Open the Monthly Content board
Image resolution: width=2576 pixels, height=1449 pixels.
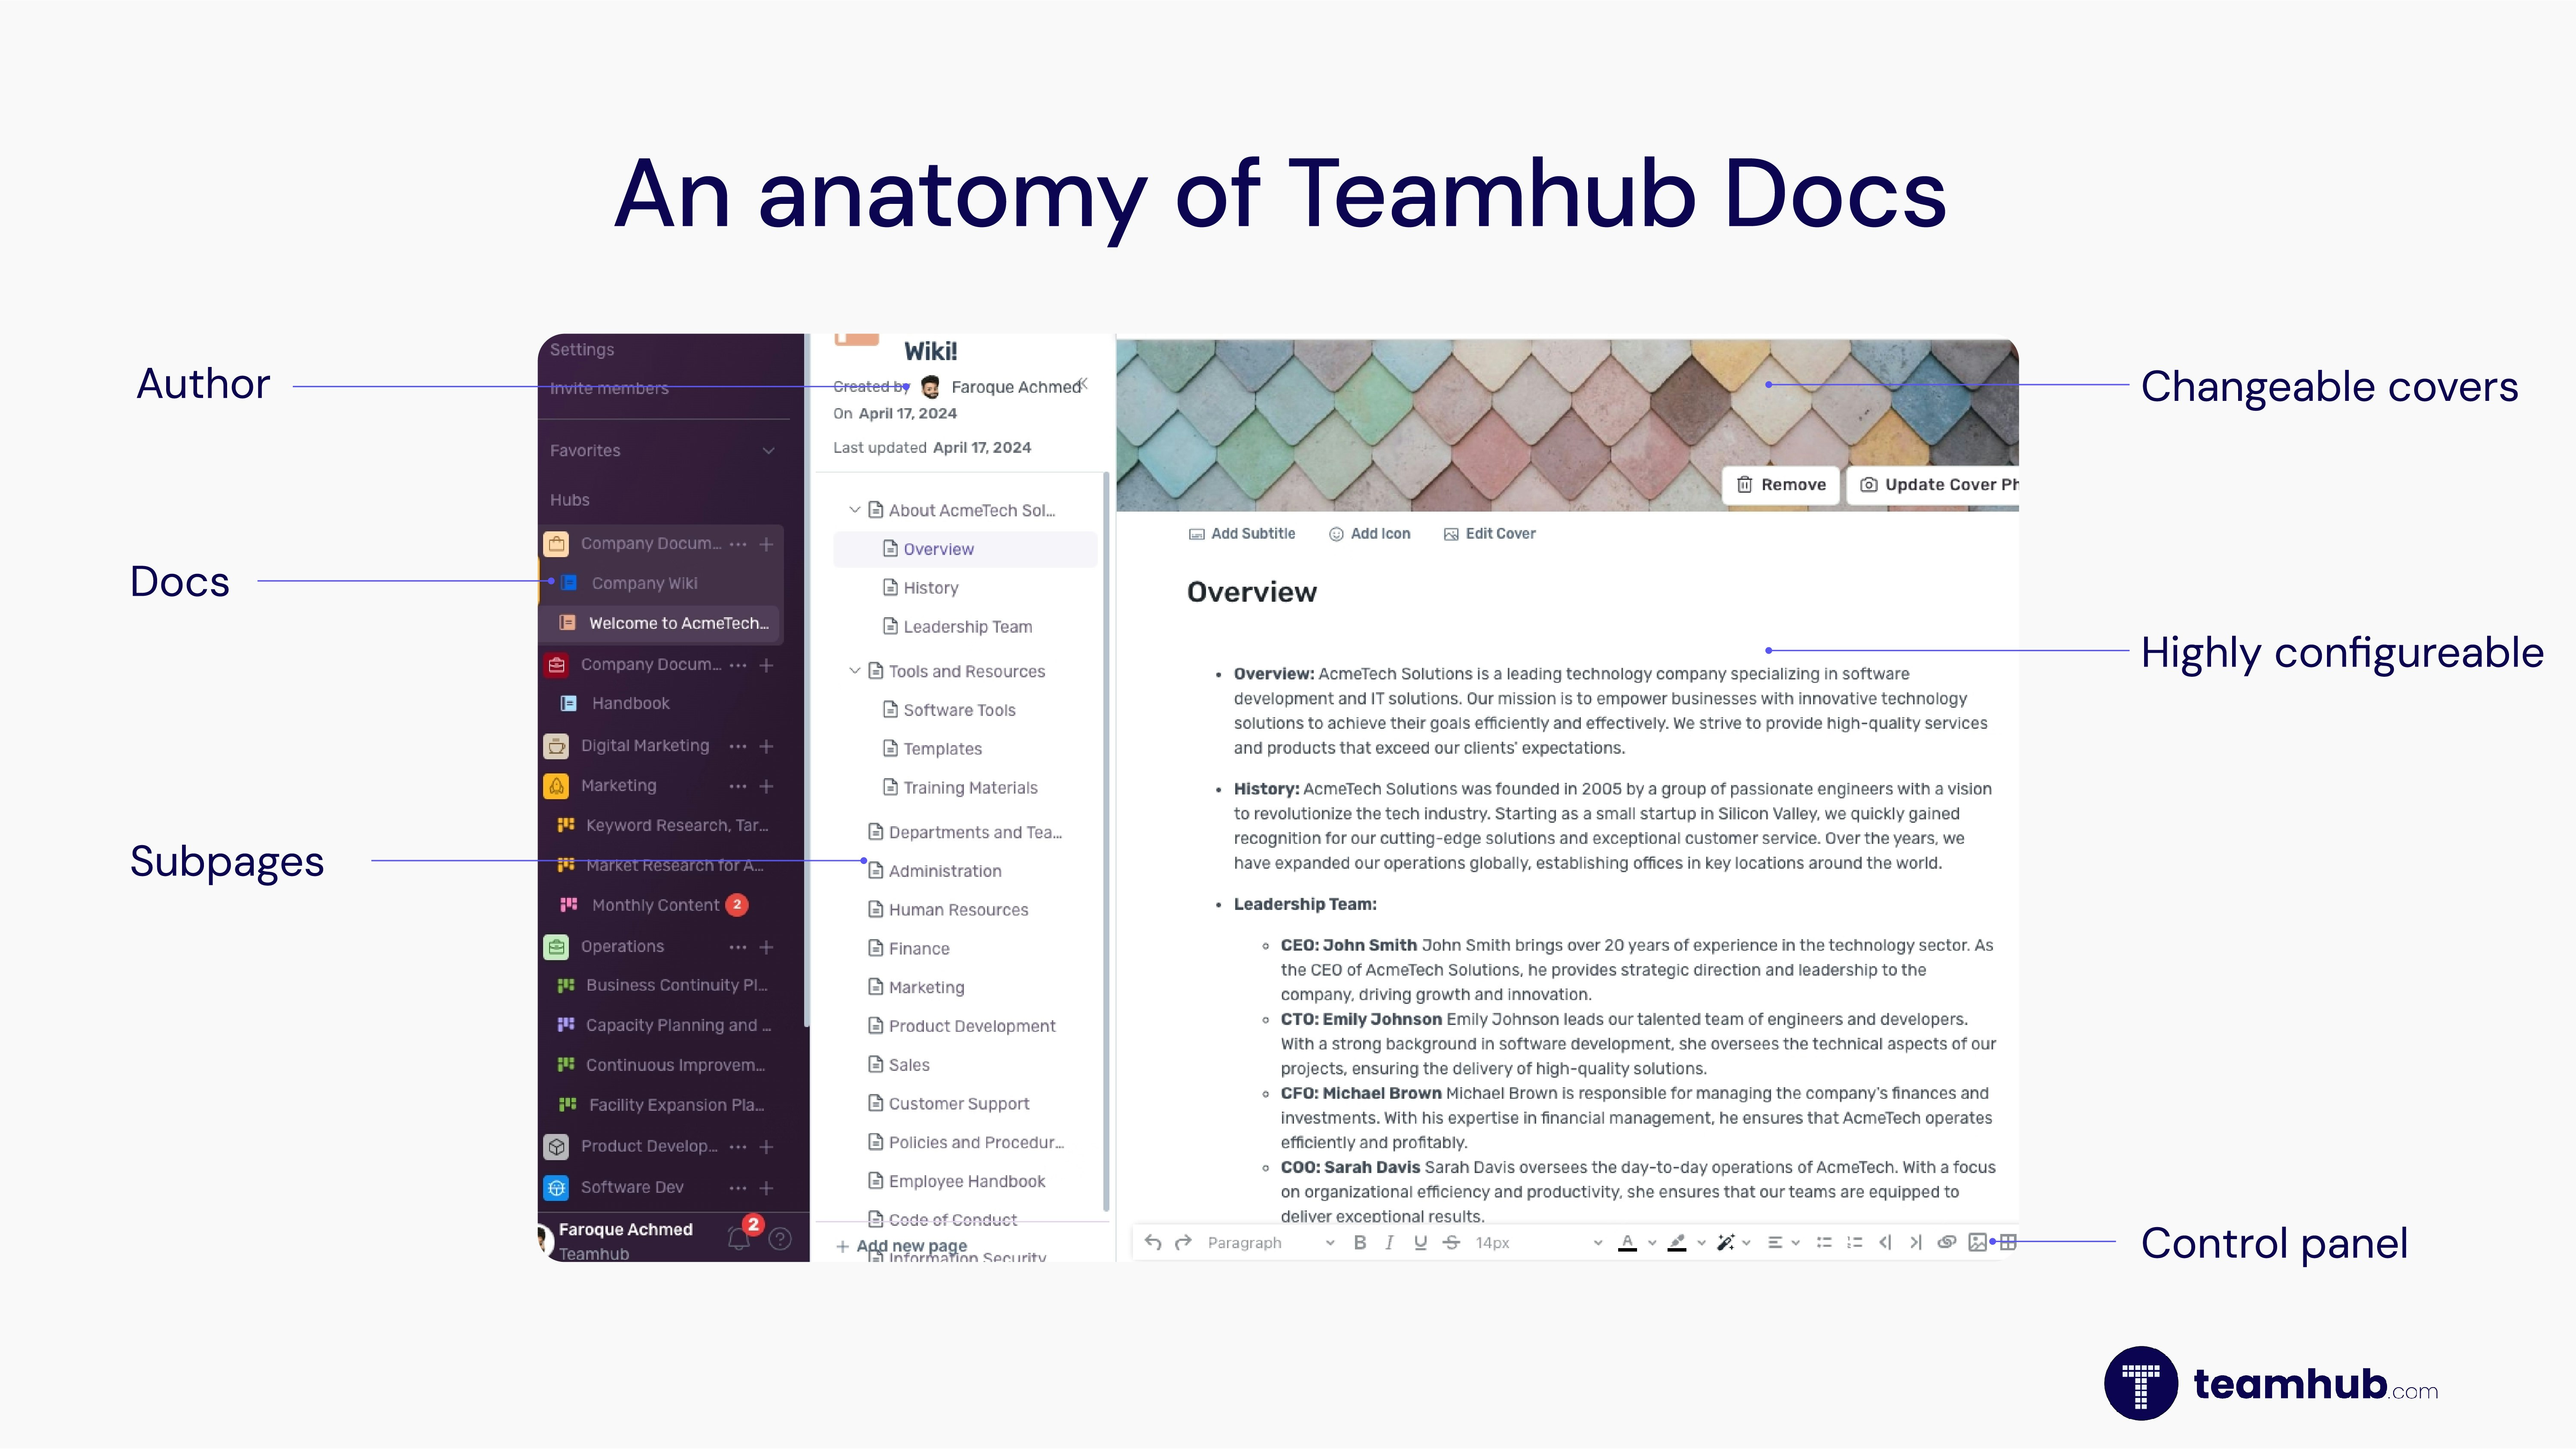(x=655, y=905)
